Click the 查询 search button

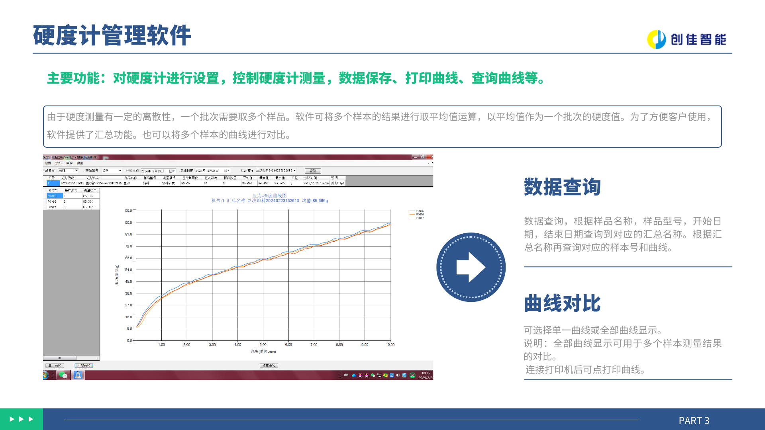(313, 171)
